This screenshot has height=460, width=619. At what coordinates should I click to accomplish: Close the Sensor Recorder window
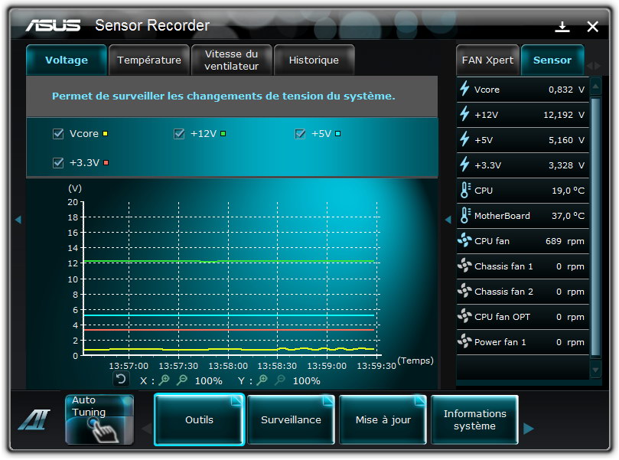coord(592,27)
